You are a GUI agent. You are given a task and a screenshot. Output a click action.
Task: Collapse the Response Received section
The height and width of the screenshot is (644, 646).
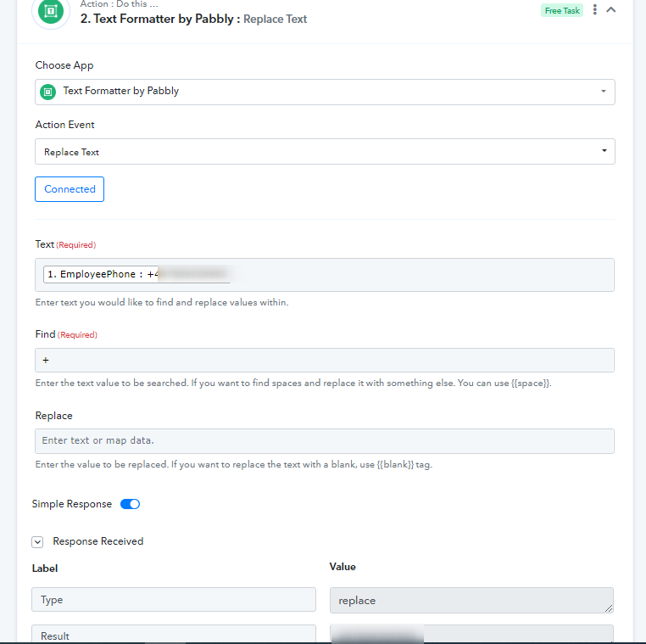pos(37,541)
